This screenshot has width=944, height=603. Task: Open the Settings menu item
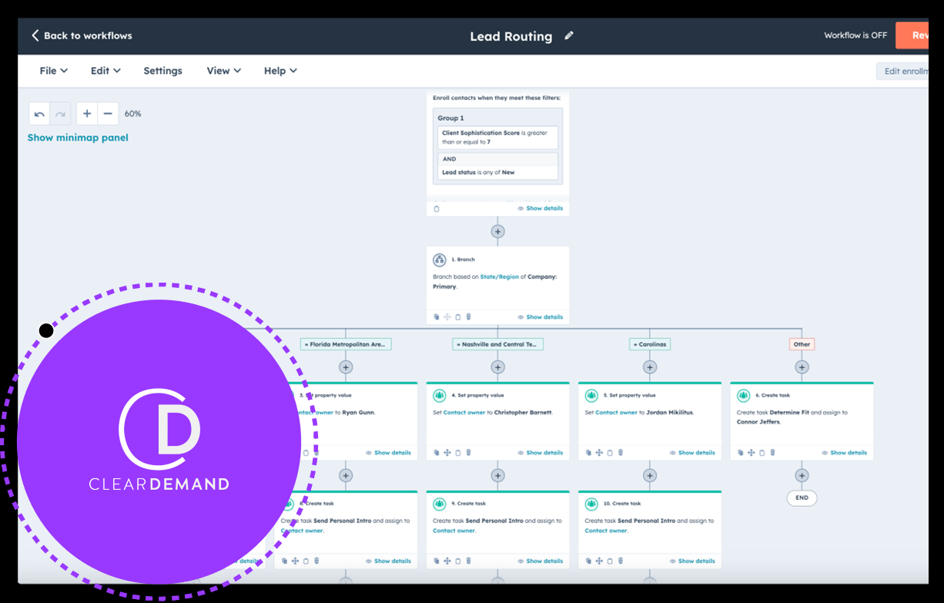click(162, 70)
